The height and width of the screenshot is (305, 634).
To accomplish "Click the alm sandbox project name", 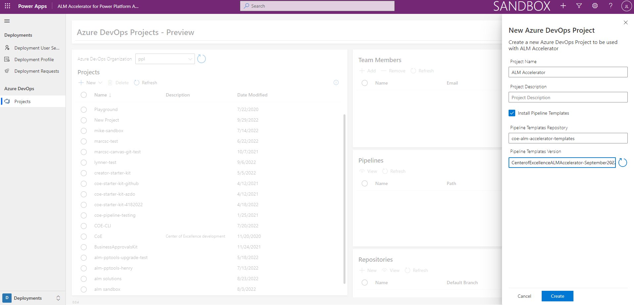I will 107,289.
